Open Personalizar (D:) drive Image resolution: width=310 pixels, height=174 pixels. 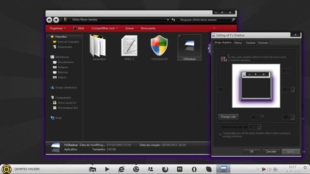click(68, 108)
